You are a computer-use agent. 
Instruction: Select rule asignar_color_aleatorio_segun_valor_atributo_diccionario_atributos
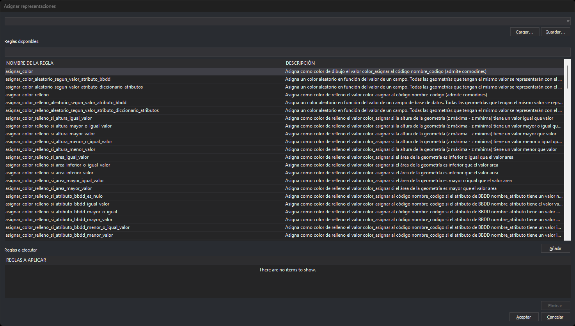tap(284, 87)
